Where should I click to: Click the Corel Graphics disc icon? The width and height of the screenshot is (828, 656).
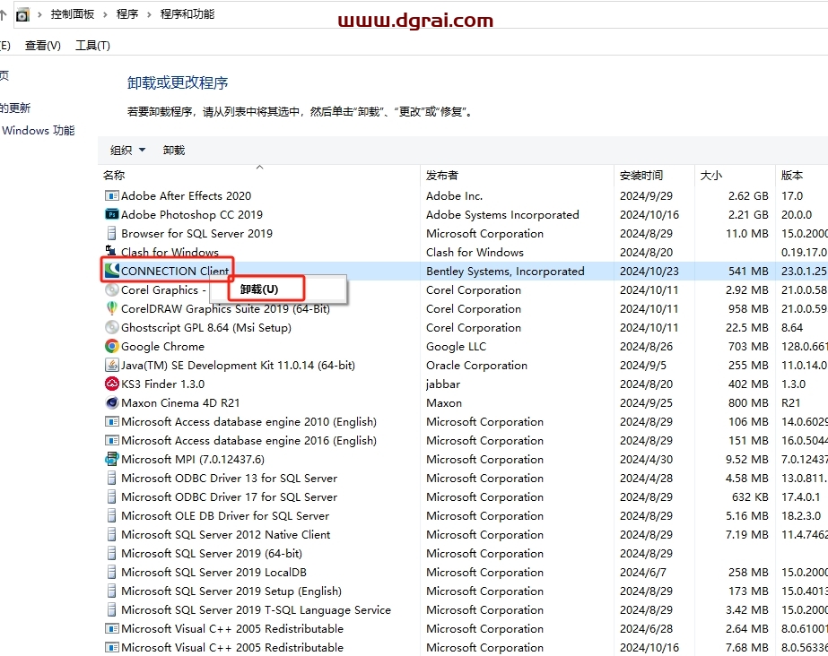[111, 290]
